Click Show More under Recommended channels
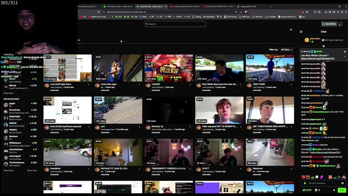 coord(8,170)
